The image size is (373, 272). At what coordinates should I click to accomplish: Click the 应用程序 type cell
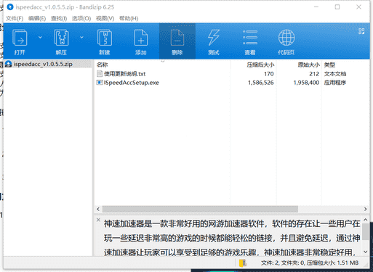pyautogui.click(x=335, y=83)
